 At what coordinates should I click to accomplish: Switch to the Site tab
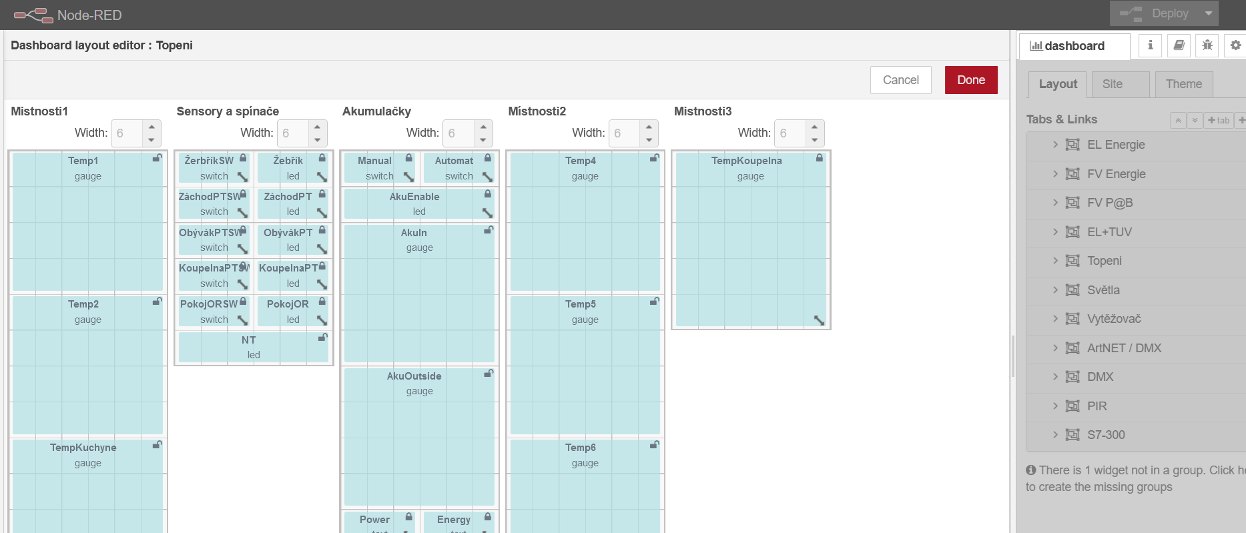point(1112,84)
